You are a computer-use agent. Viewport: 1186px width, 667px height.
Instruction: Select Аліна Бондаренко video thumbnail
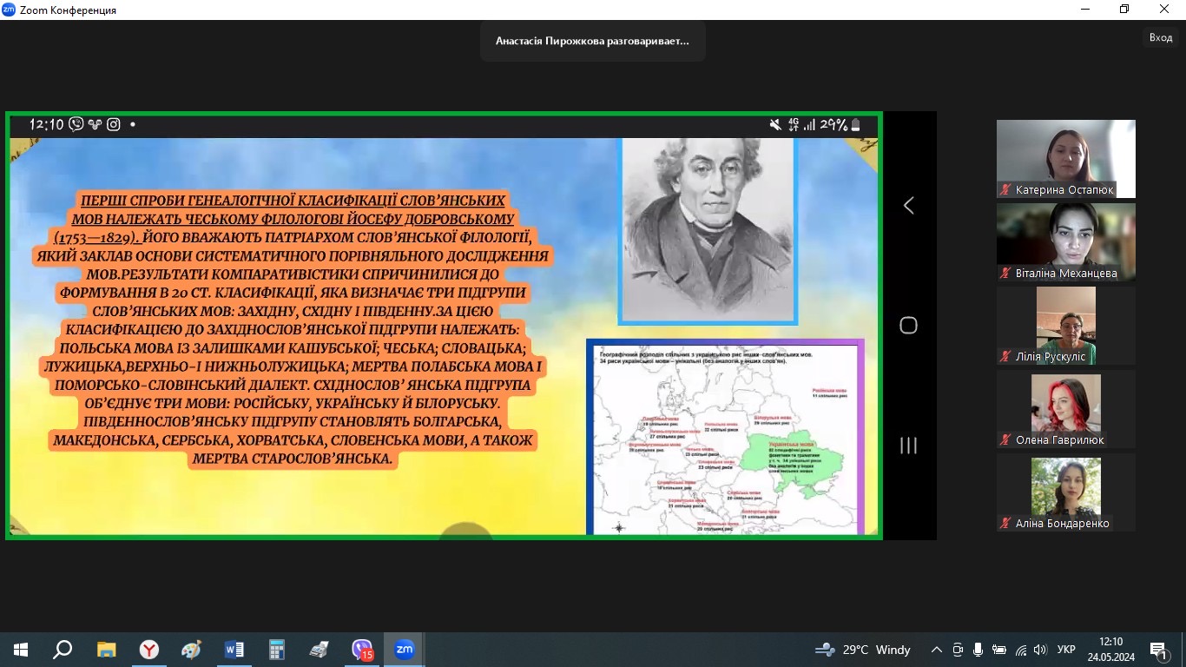click(x=1065, y=492)
